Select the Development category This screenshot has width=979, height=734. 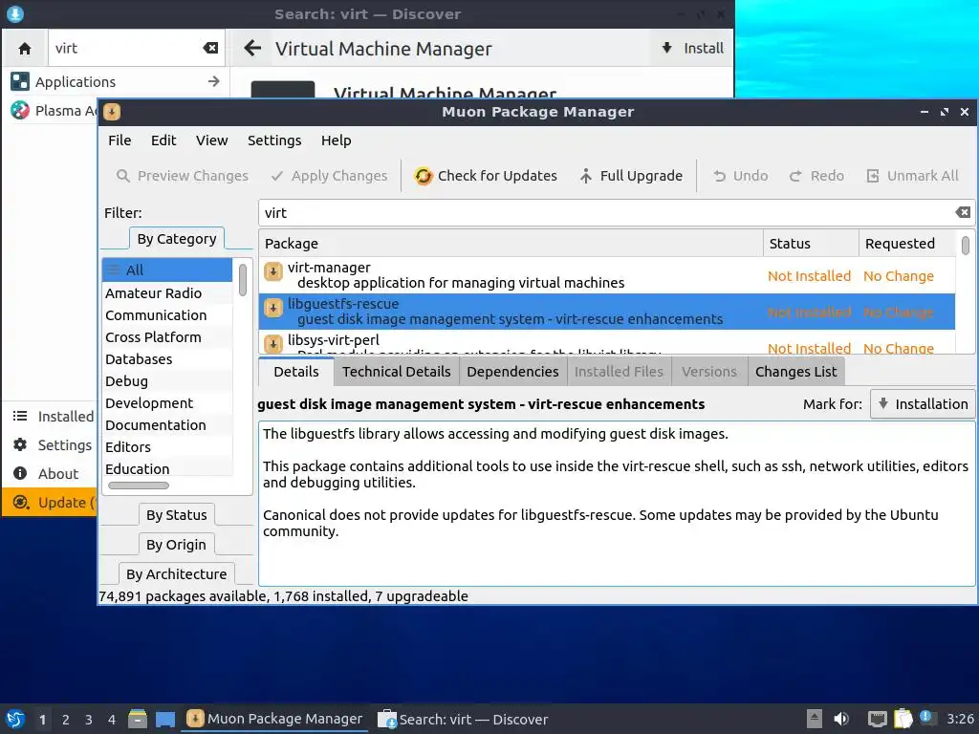166,403
